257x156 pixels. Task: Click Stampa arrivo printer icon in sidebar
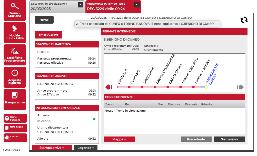(15, 95)
